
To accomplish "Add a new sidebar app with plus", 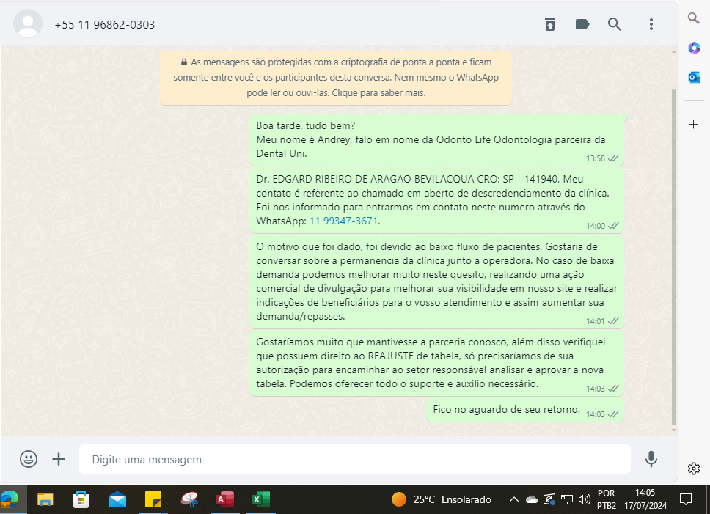I will pyautogui.click(x=694, y=124).
